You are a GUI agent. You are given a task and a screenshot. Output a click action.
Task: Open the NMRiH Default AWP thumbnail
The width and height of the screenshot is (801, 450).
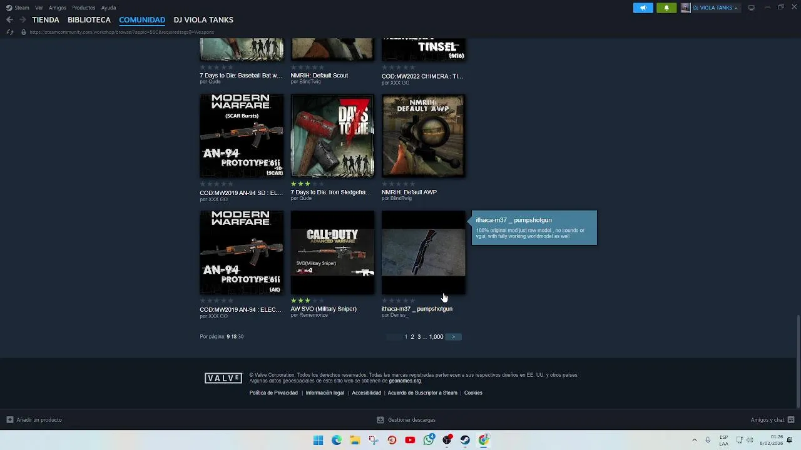(x=424, y=136)
